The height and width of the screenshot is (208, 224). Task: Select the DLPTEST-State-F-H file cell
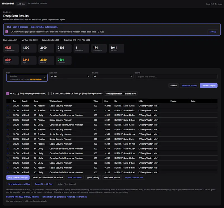click(125, 168)
